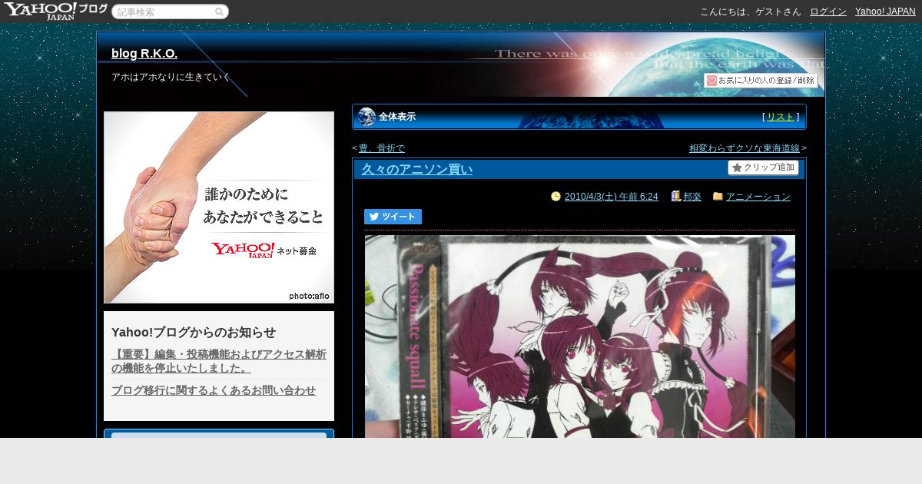922x484 pixels.
Task: Go to next post 相変わらずクソな東海道線
Action: [745, 148]
